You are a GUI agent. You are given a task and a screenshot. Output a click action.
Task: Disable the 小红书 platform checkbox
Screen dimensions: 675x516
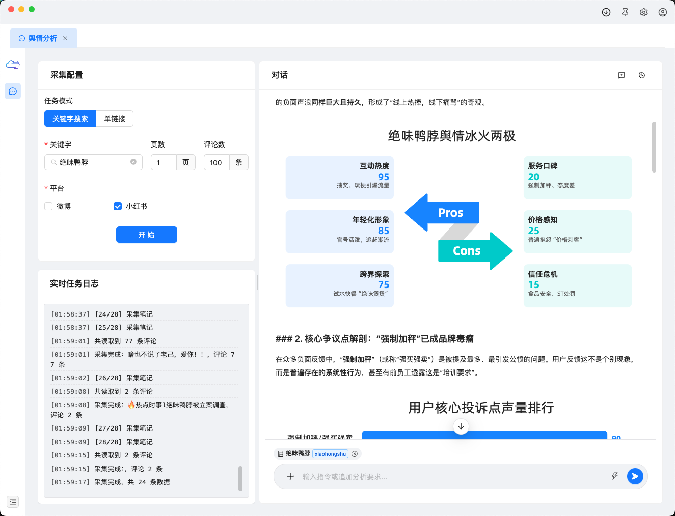[x=118, y=206]
